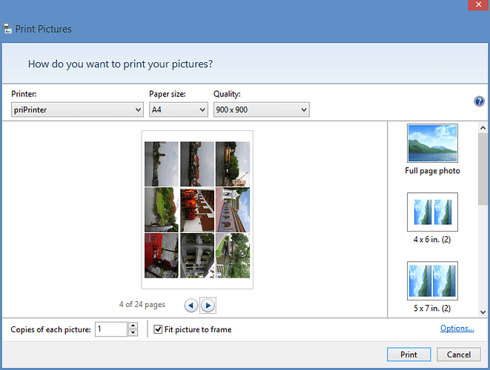490x370 pixels.
Task: Open the Options link
Action: (457, 329)
